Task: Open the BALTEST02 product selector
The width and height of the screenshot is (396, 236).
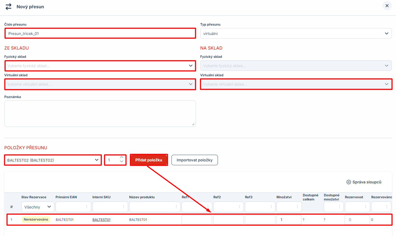Action: 53,160
